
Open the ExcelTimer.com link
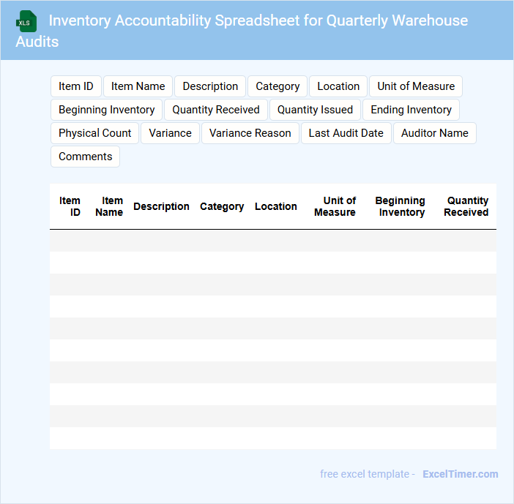460,474
